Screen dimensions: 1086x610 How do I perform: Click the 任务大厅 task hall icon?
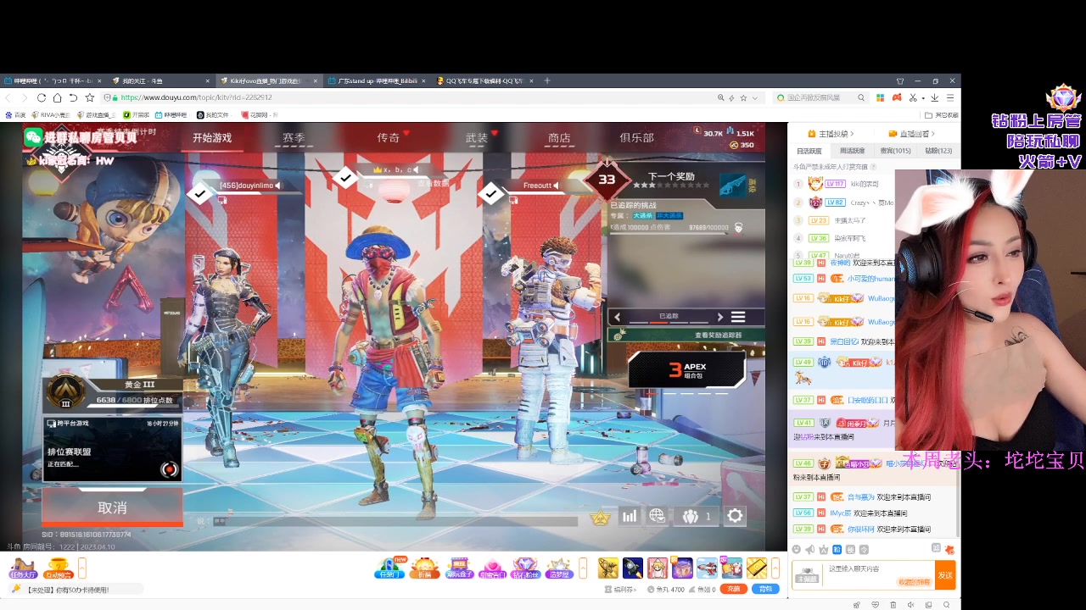coord(22,568)
